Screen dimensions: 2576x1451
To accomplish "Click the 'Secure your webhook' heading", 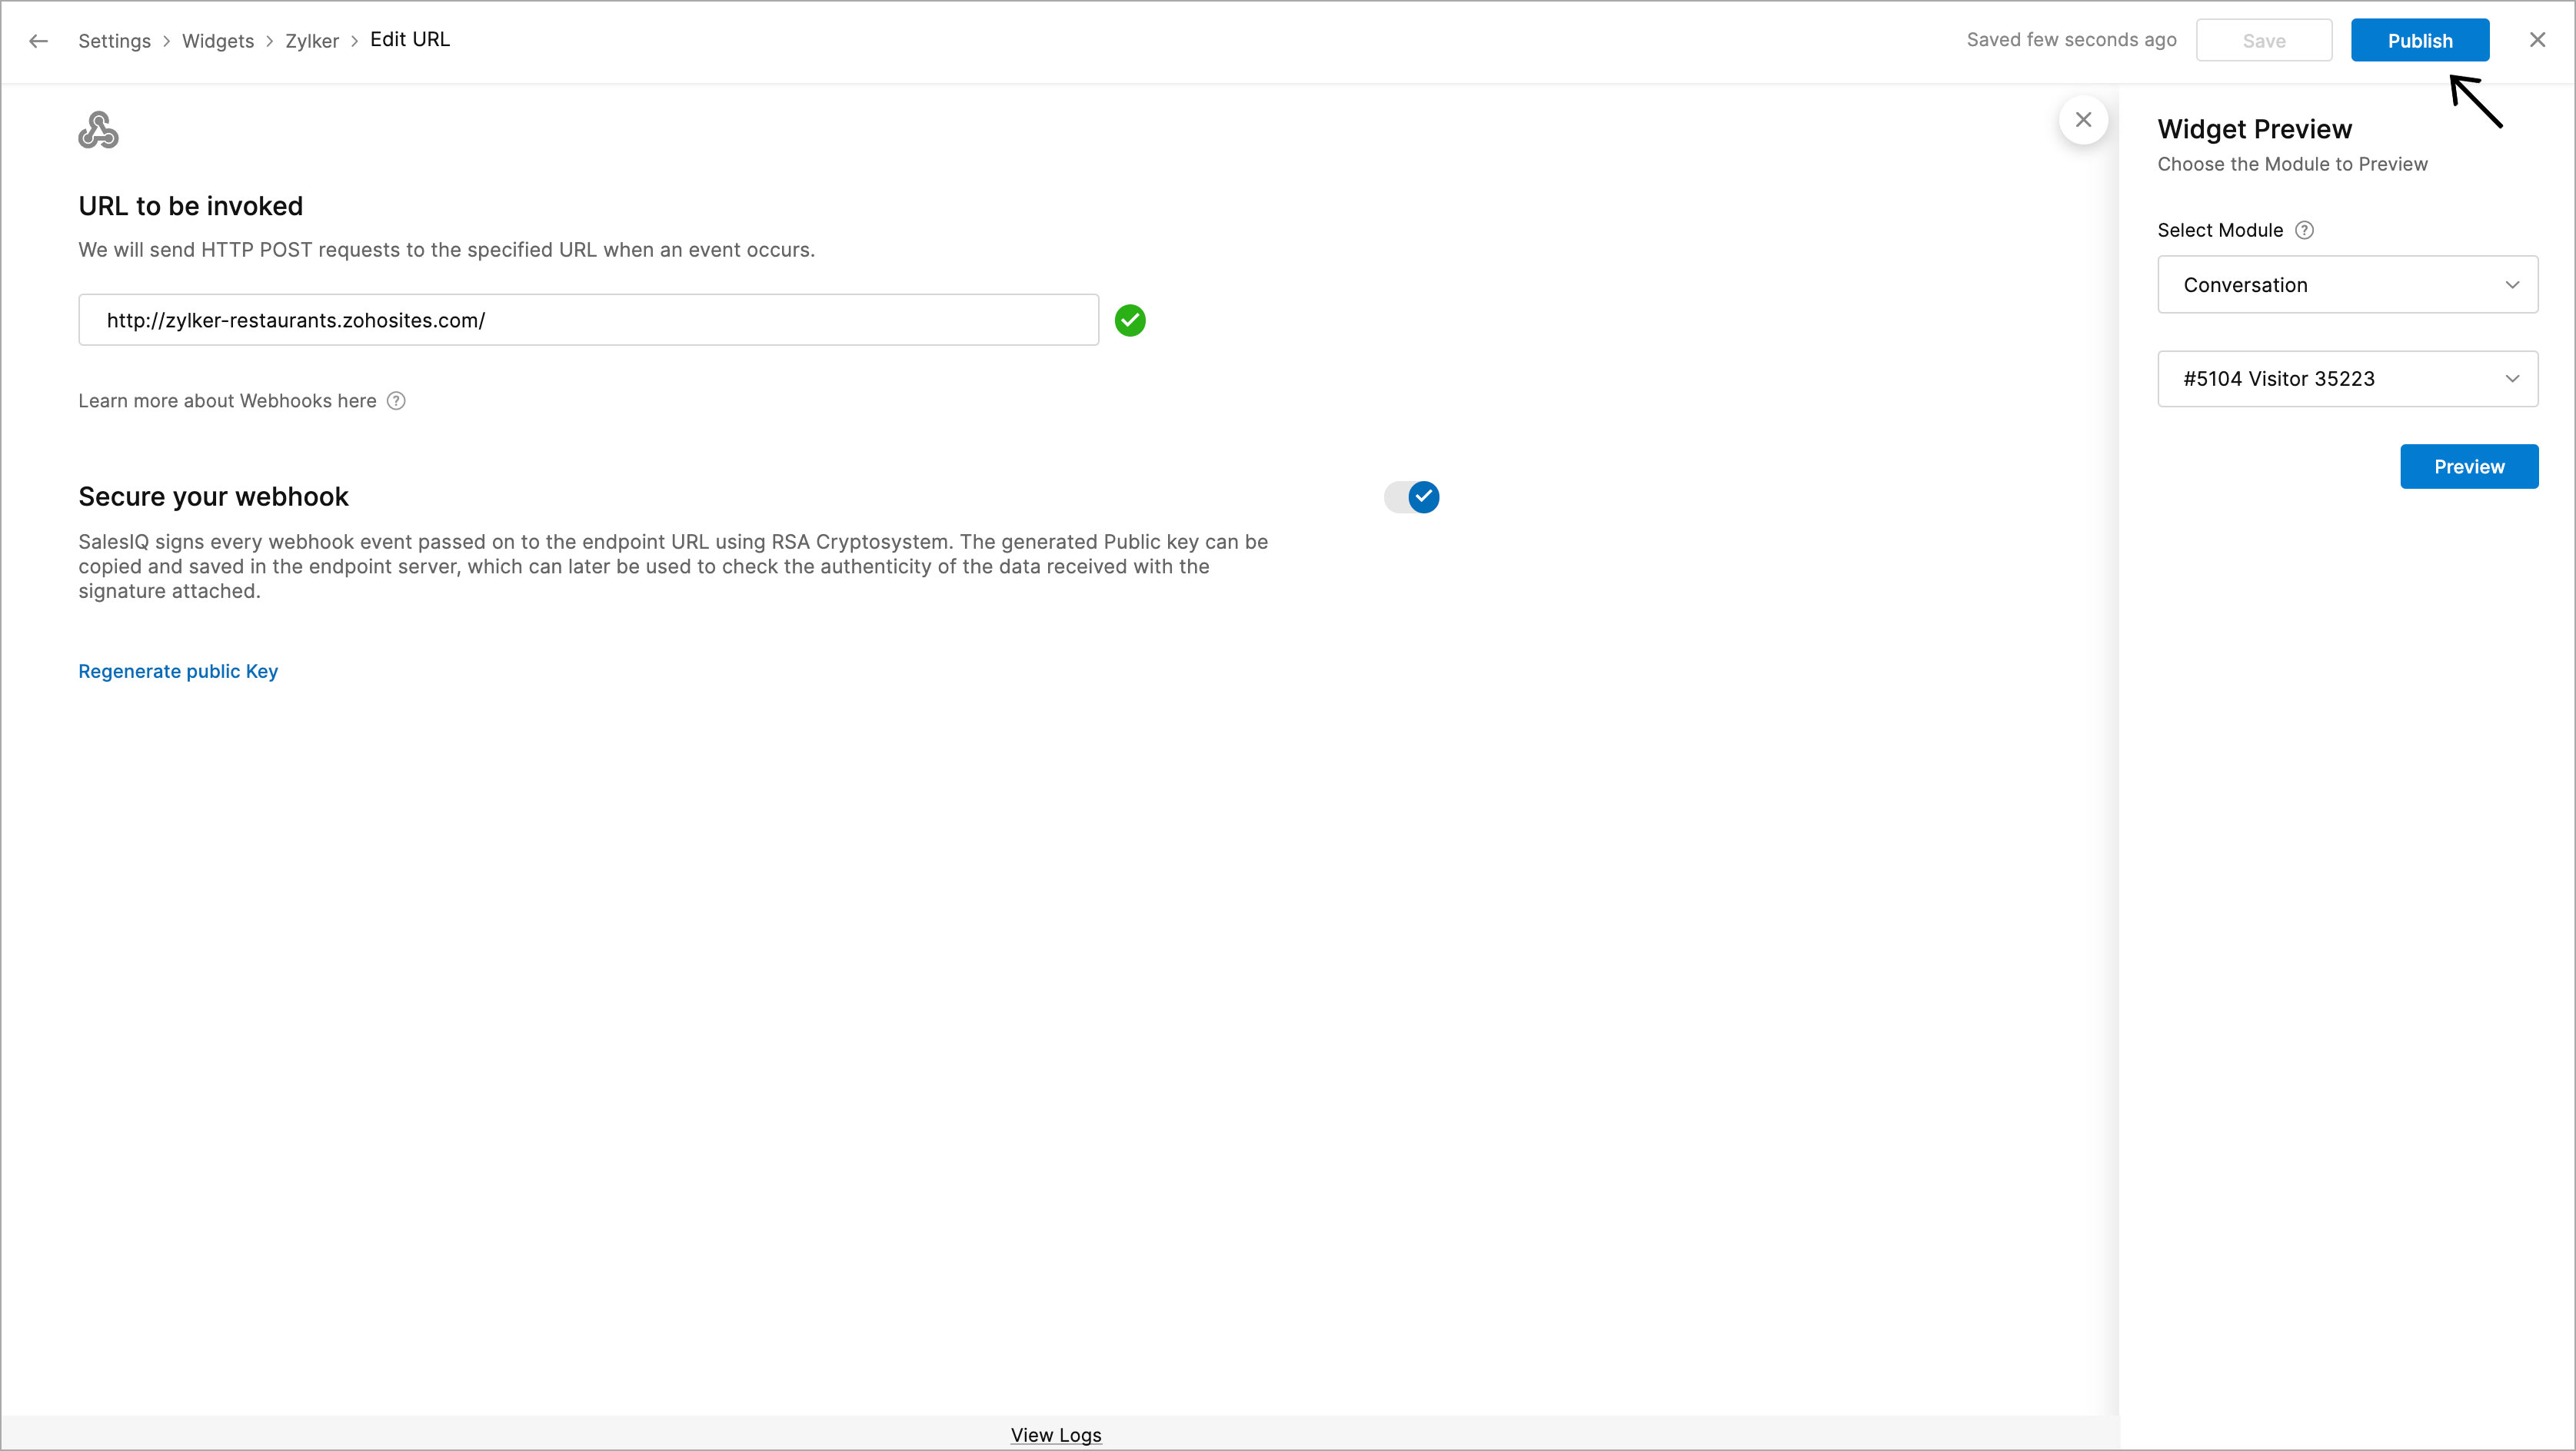I will [213, 496].
